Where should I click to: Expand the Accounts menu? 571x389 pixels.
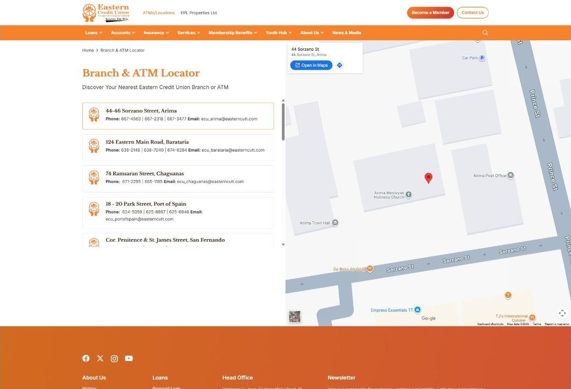tap(123, 33)
